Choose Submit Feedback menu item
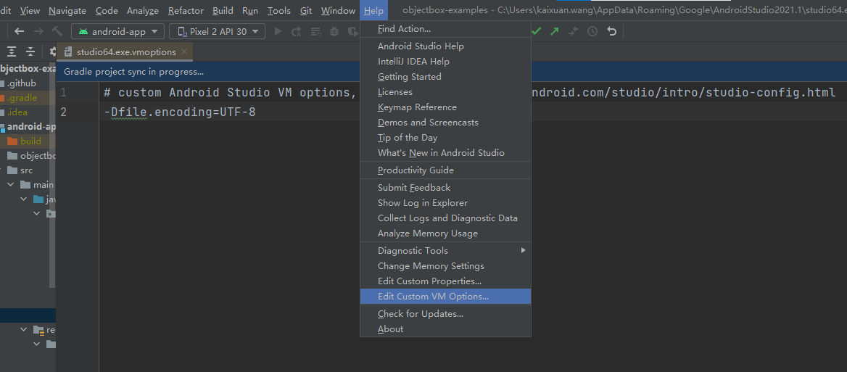This screenshot has height=372, width=847. 446,187
